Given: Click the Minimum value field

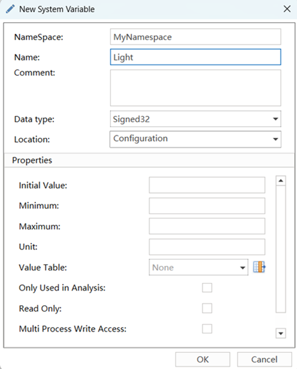Looking at the screenshot, I should 207,206.
